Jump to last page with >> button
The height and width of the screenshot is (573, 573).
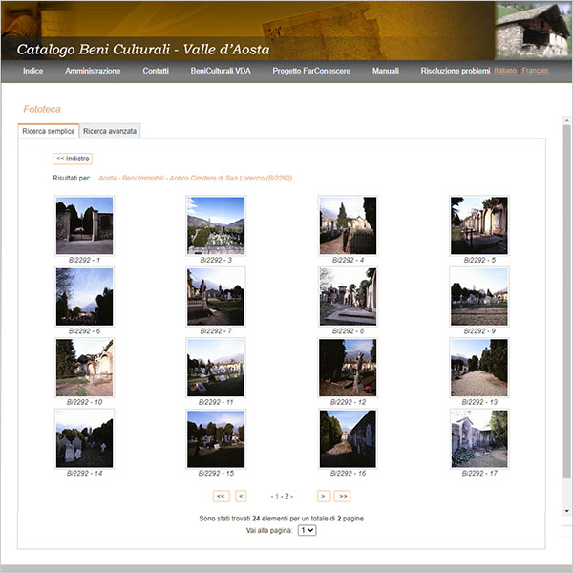(x=343, y=496)
